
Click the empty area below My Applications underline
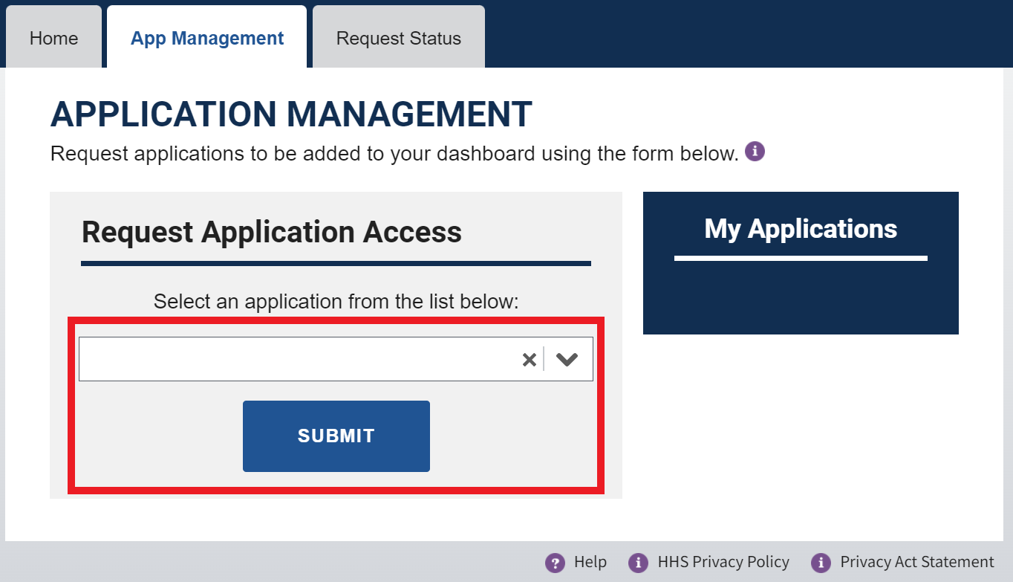[x=801, y=297]
